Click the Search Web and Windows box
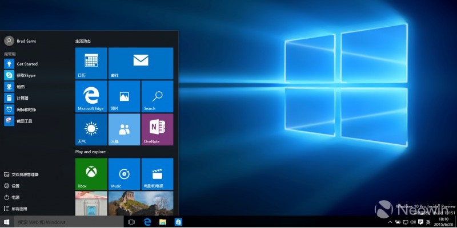457x228 pixels. (69, 222)
